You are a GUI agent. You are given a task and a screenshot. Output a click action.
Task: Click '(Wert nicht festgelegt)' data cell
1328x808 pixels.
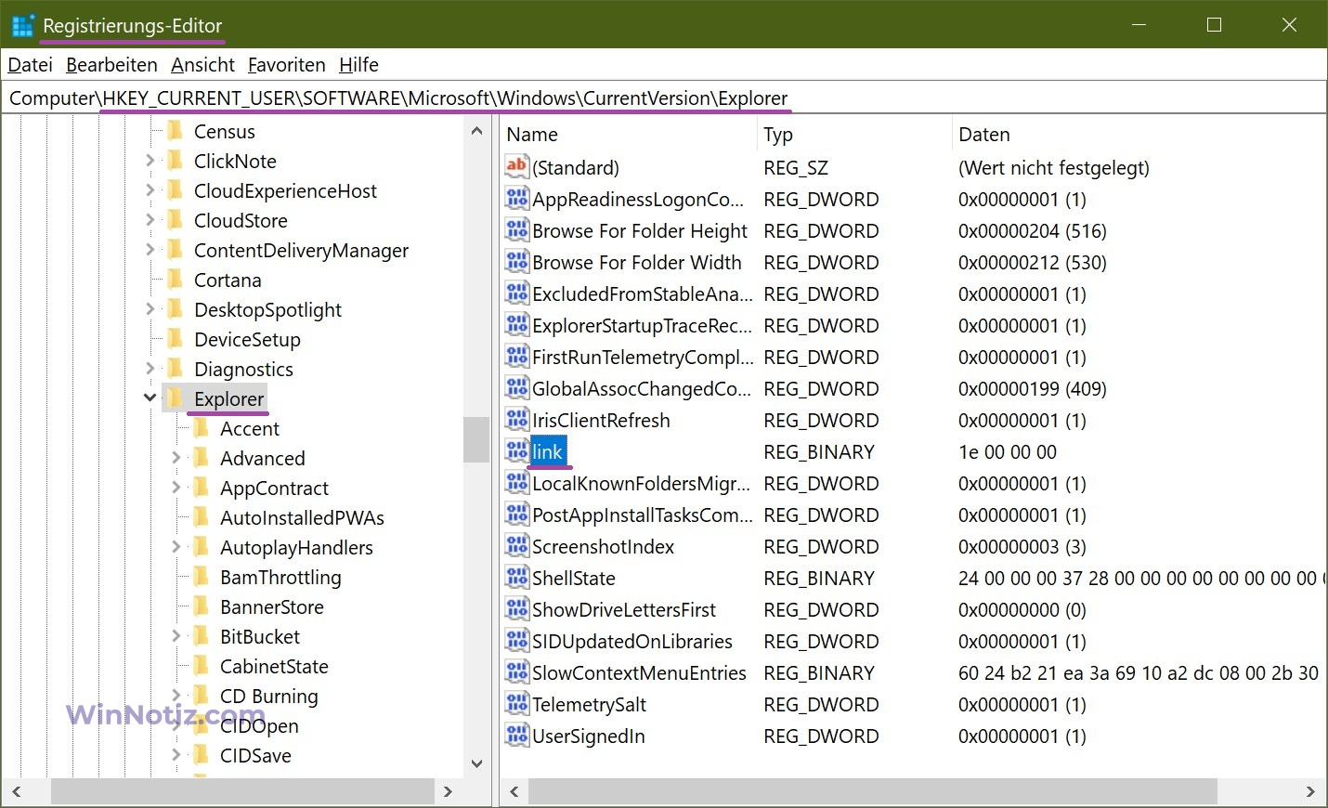[x=1054, y=167]
